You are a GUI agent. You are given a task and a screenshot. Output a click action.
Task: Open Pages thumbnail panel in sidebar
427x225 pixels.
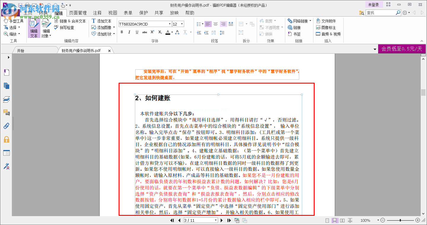(6, 86)
